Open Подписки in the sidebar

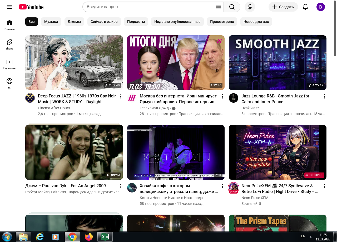(9, 64)
